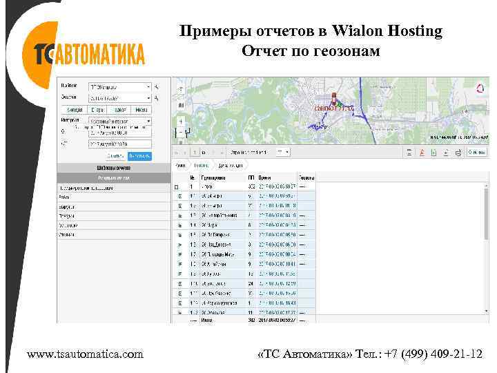The image size is (497, 373).
Task: Open the Интервал type dropdown
Action: [x=120, y=121]
